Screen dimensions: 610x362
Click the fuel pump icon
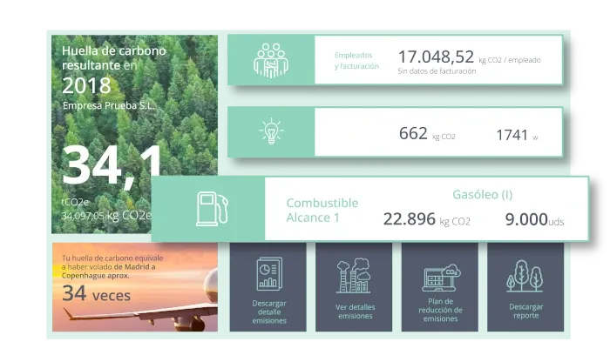[x=209, y=210]
